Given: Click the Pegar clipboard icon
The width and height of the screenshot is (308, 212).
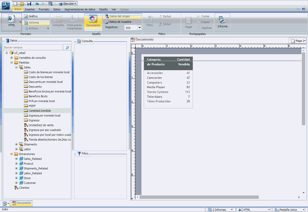Looking at the screenshot, I should click(x=188, y=22).
